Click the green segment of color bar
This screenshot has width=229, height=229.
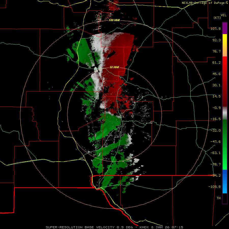click(x=225, y=145)
